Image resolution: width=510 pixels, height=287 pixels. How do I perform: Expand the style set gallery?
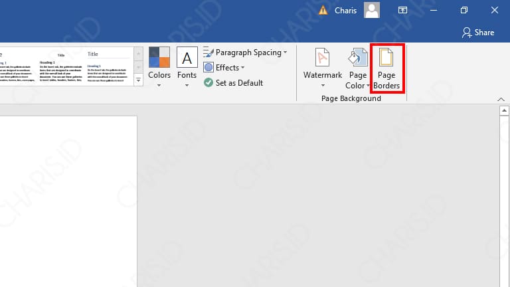pyautogui.click(x=138, y=80)
